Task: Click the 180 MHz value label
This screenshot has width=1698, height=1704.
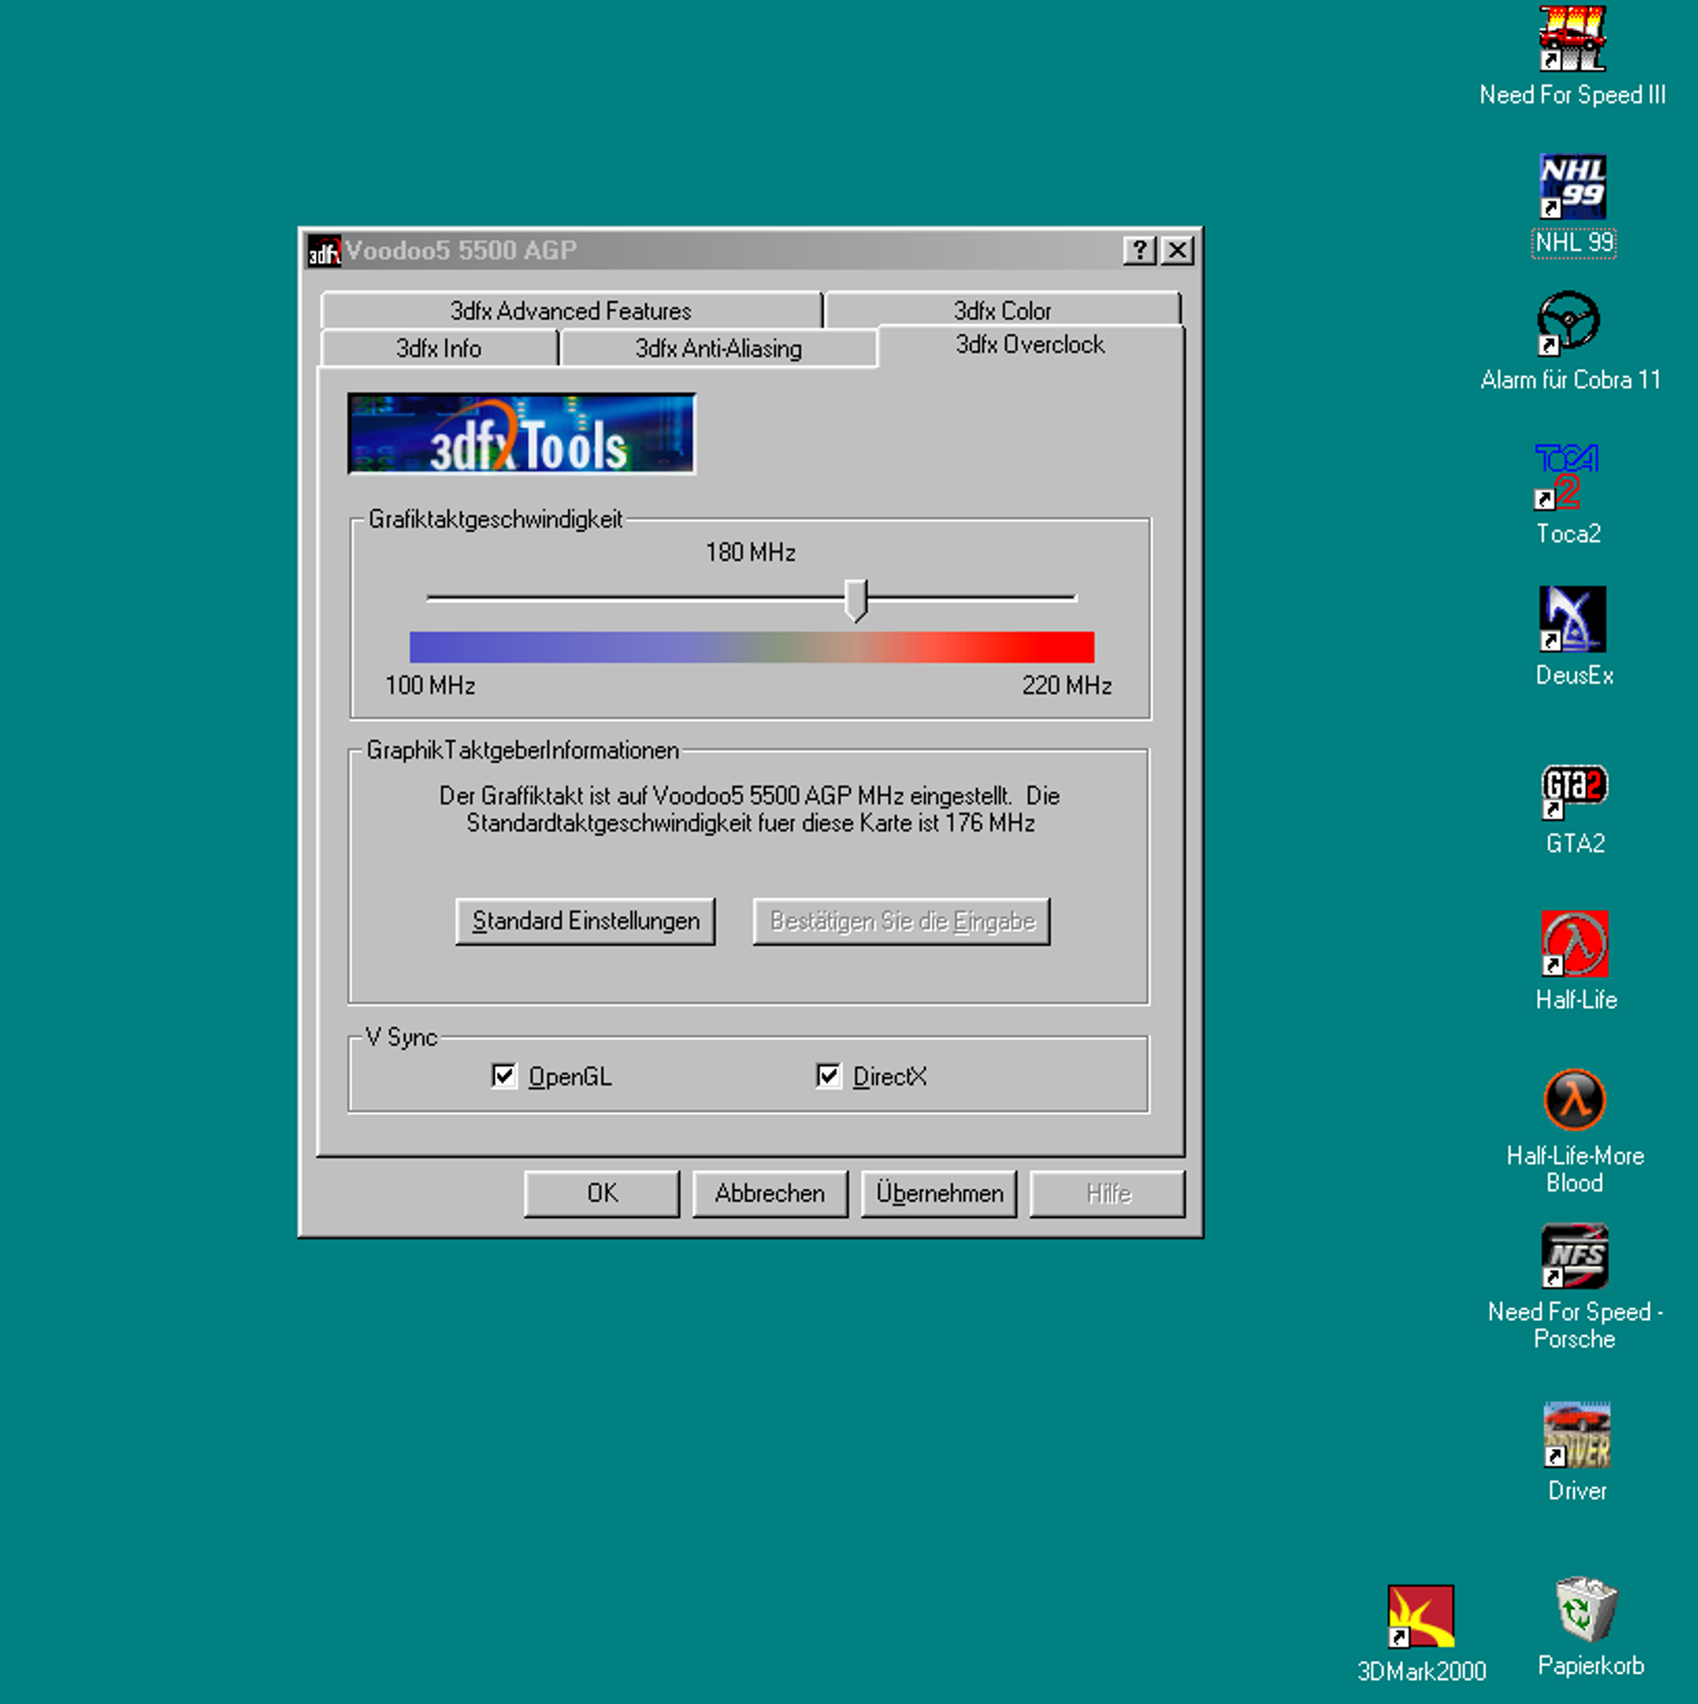Action: click(750, 552)
